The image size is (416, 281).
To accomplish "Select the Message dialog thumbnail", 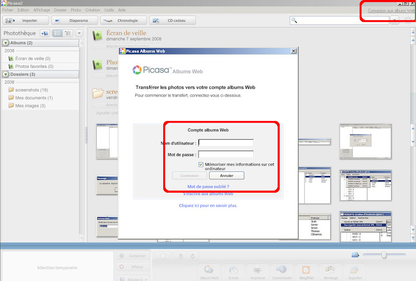I will [107, 185].
